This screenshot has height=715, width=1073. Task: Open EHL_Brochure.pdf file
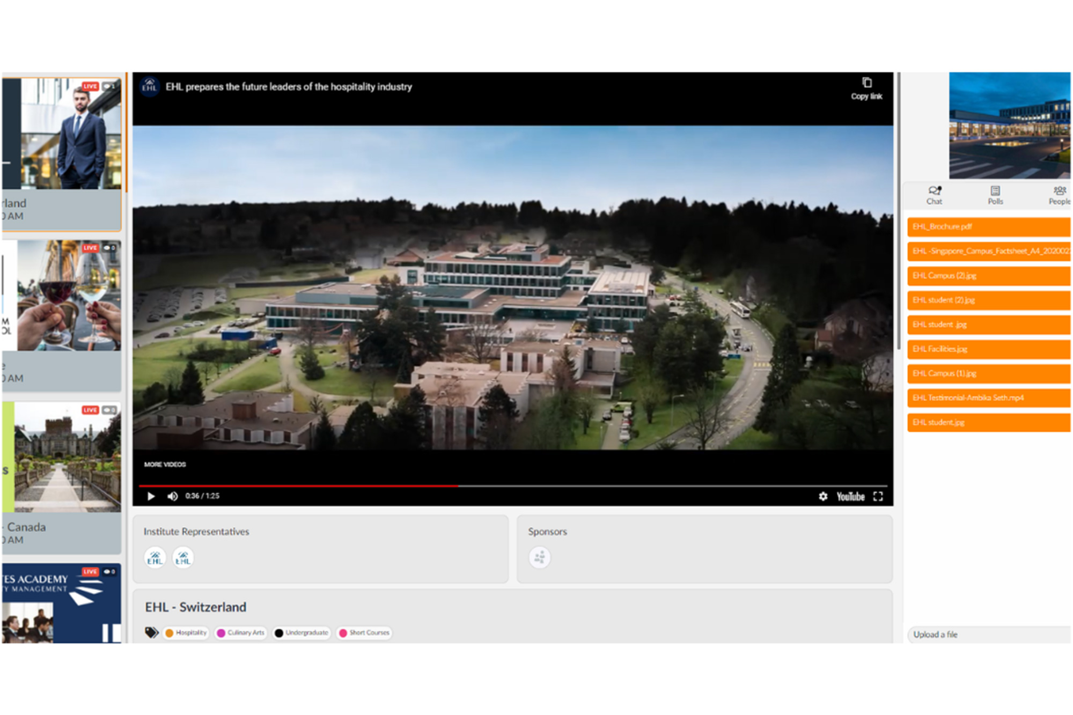[989, 227]
